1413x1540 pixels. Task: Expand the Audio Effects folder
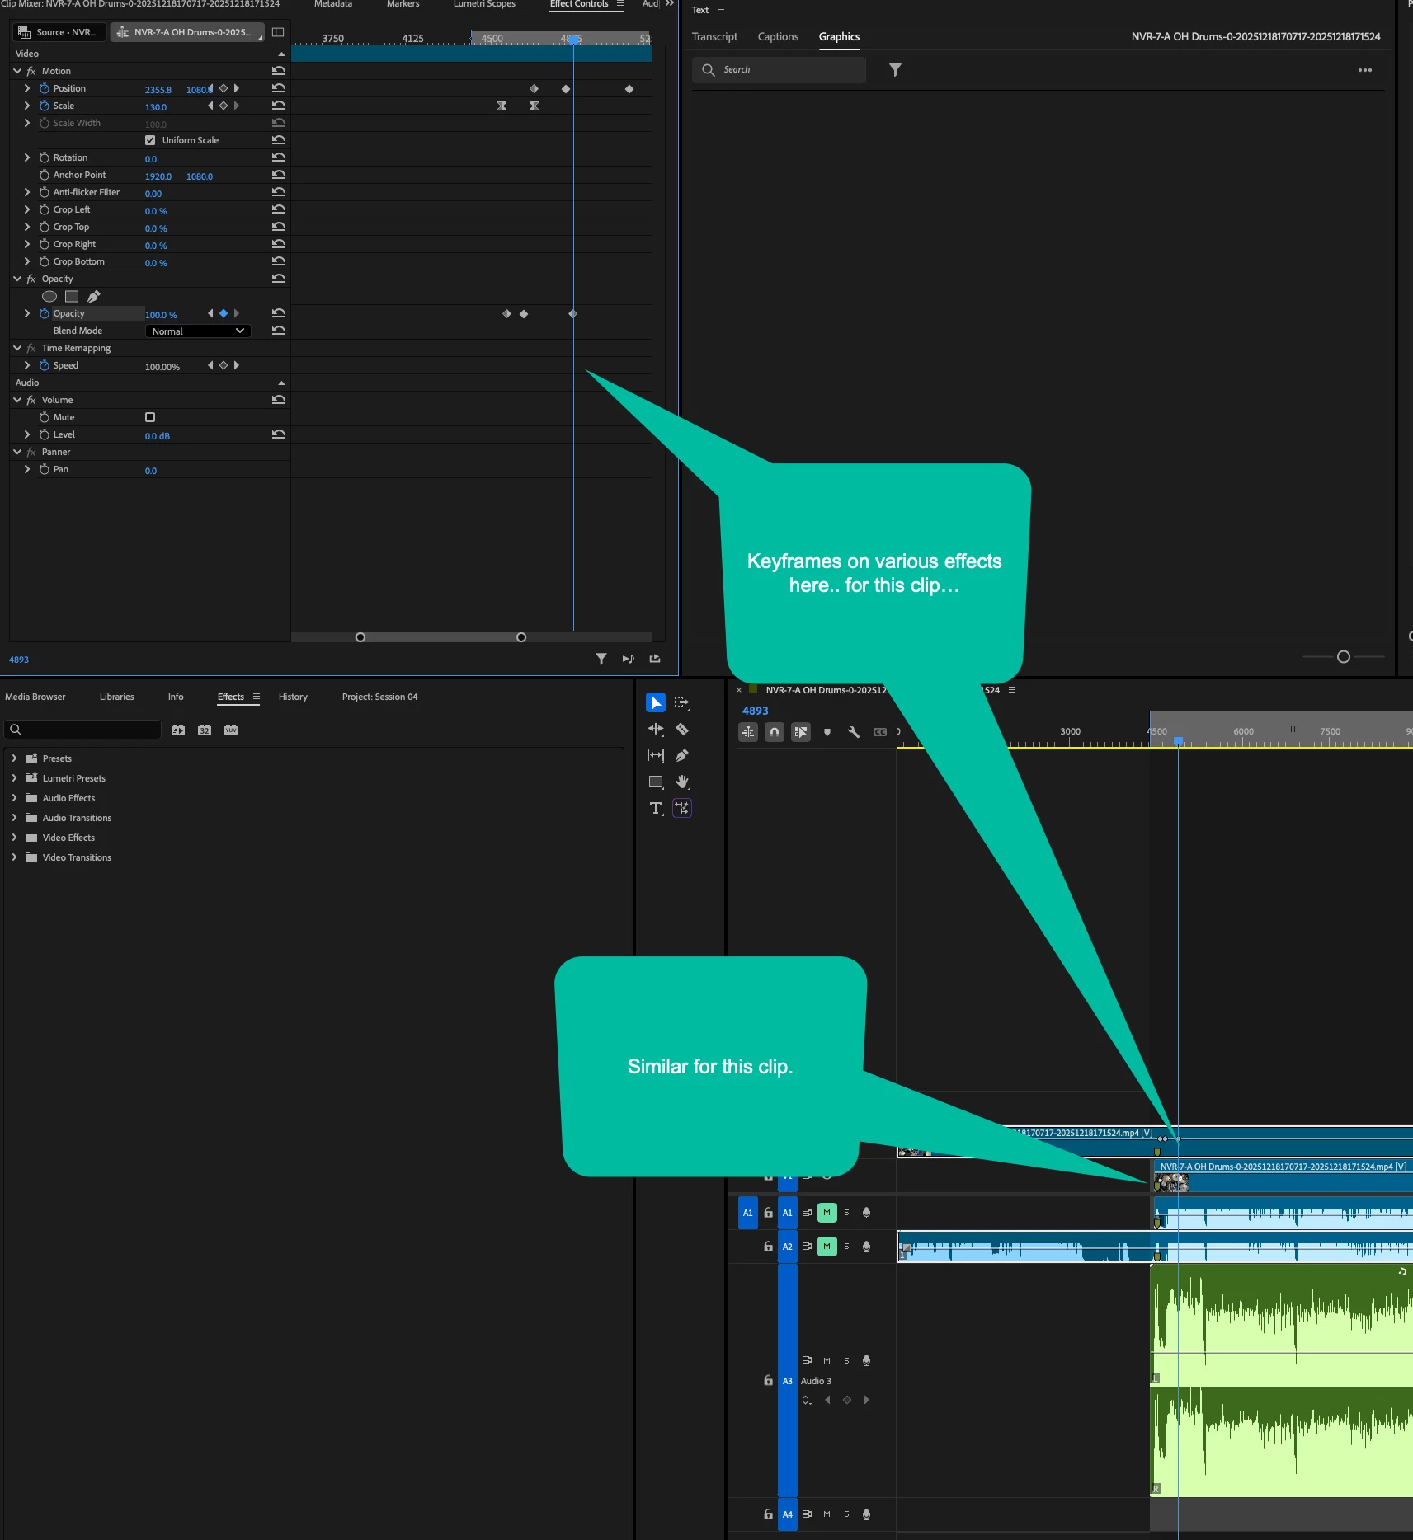(14, 797)
